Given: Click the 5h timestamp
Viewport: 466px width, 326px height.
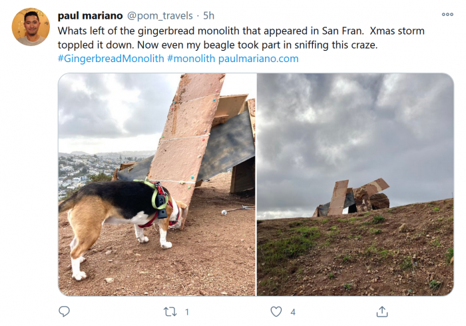Looking at the screenshot, I should point(208,16).
